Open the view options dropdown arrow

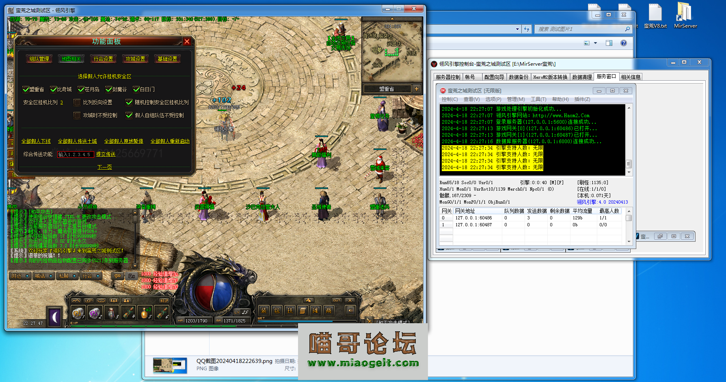click(595, 43)
